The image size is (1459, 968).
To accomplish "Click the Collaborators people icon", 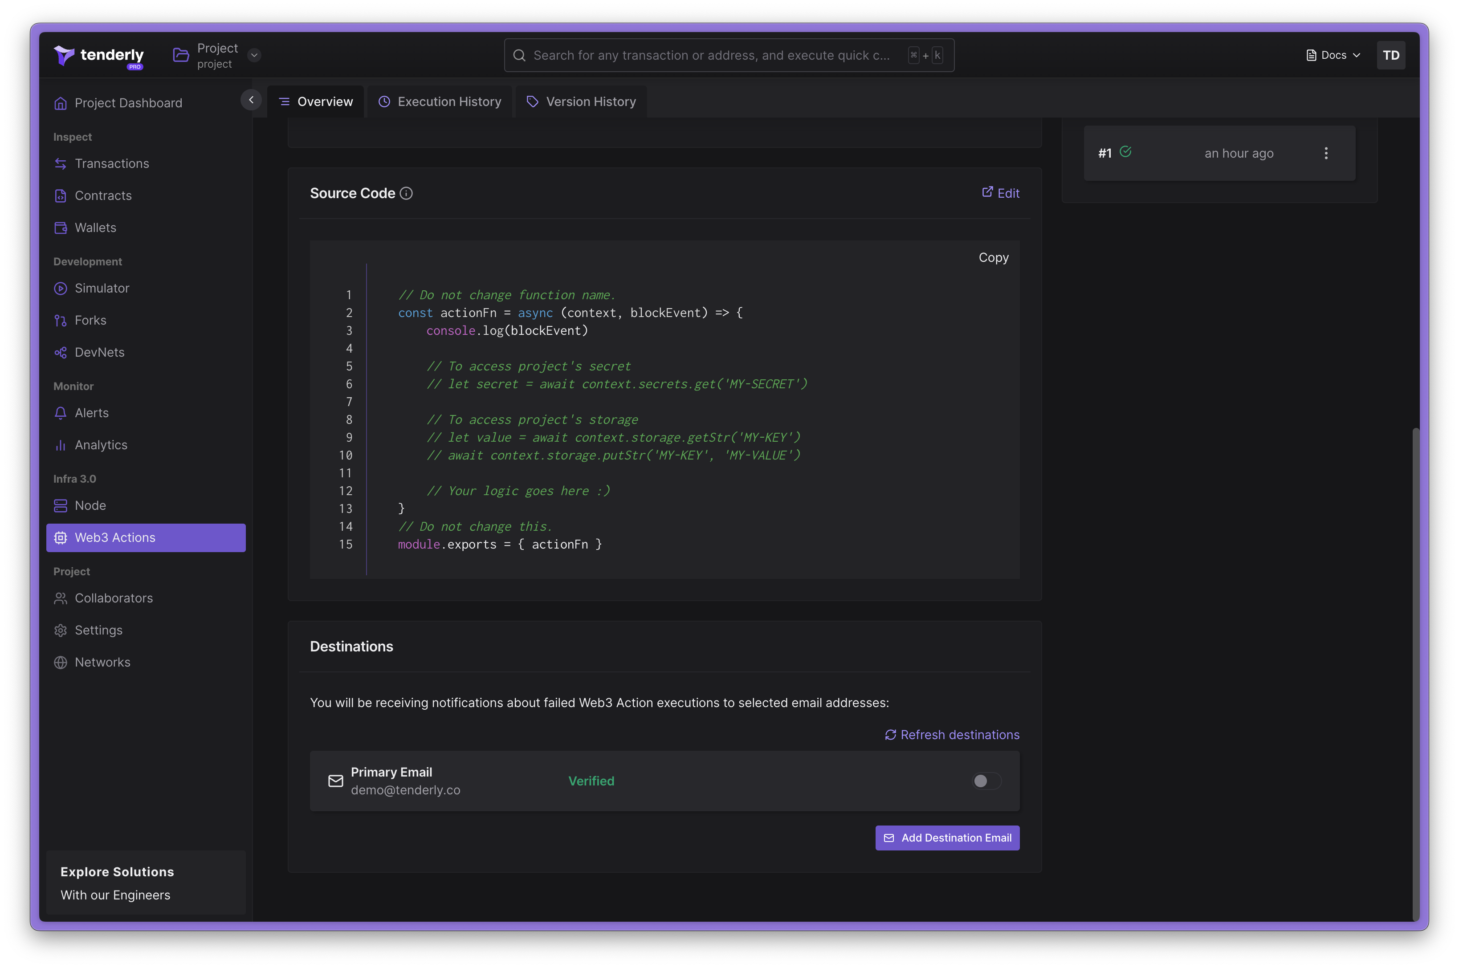I will (x=61, y=598).
